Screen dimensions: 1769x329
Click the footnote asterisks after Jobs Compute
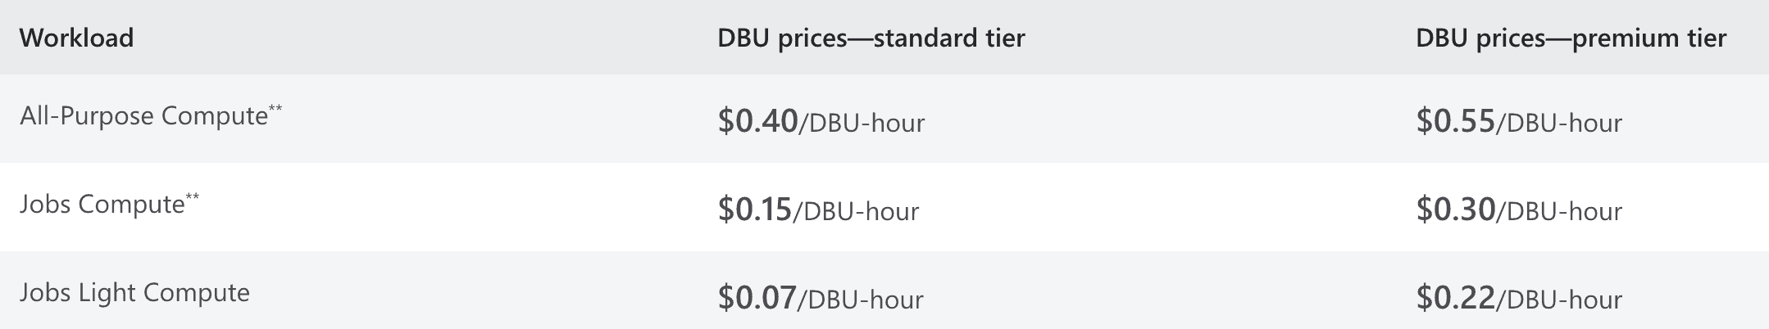click(x=193, y=197)
